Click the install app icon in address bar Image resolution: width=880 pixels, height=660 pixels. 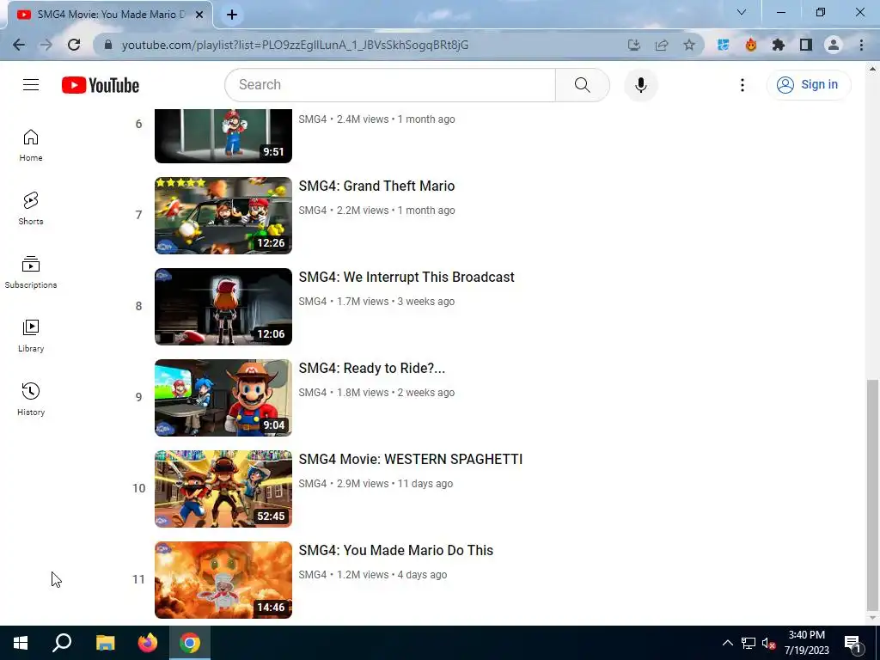[633, 45]
